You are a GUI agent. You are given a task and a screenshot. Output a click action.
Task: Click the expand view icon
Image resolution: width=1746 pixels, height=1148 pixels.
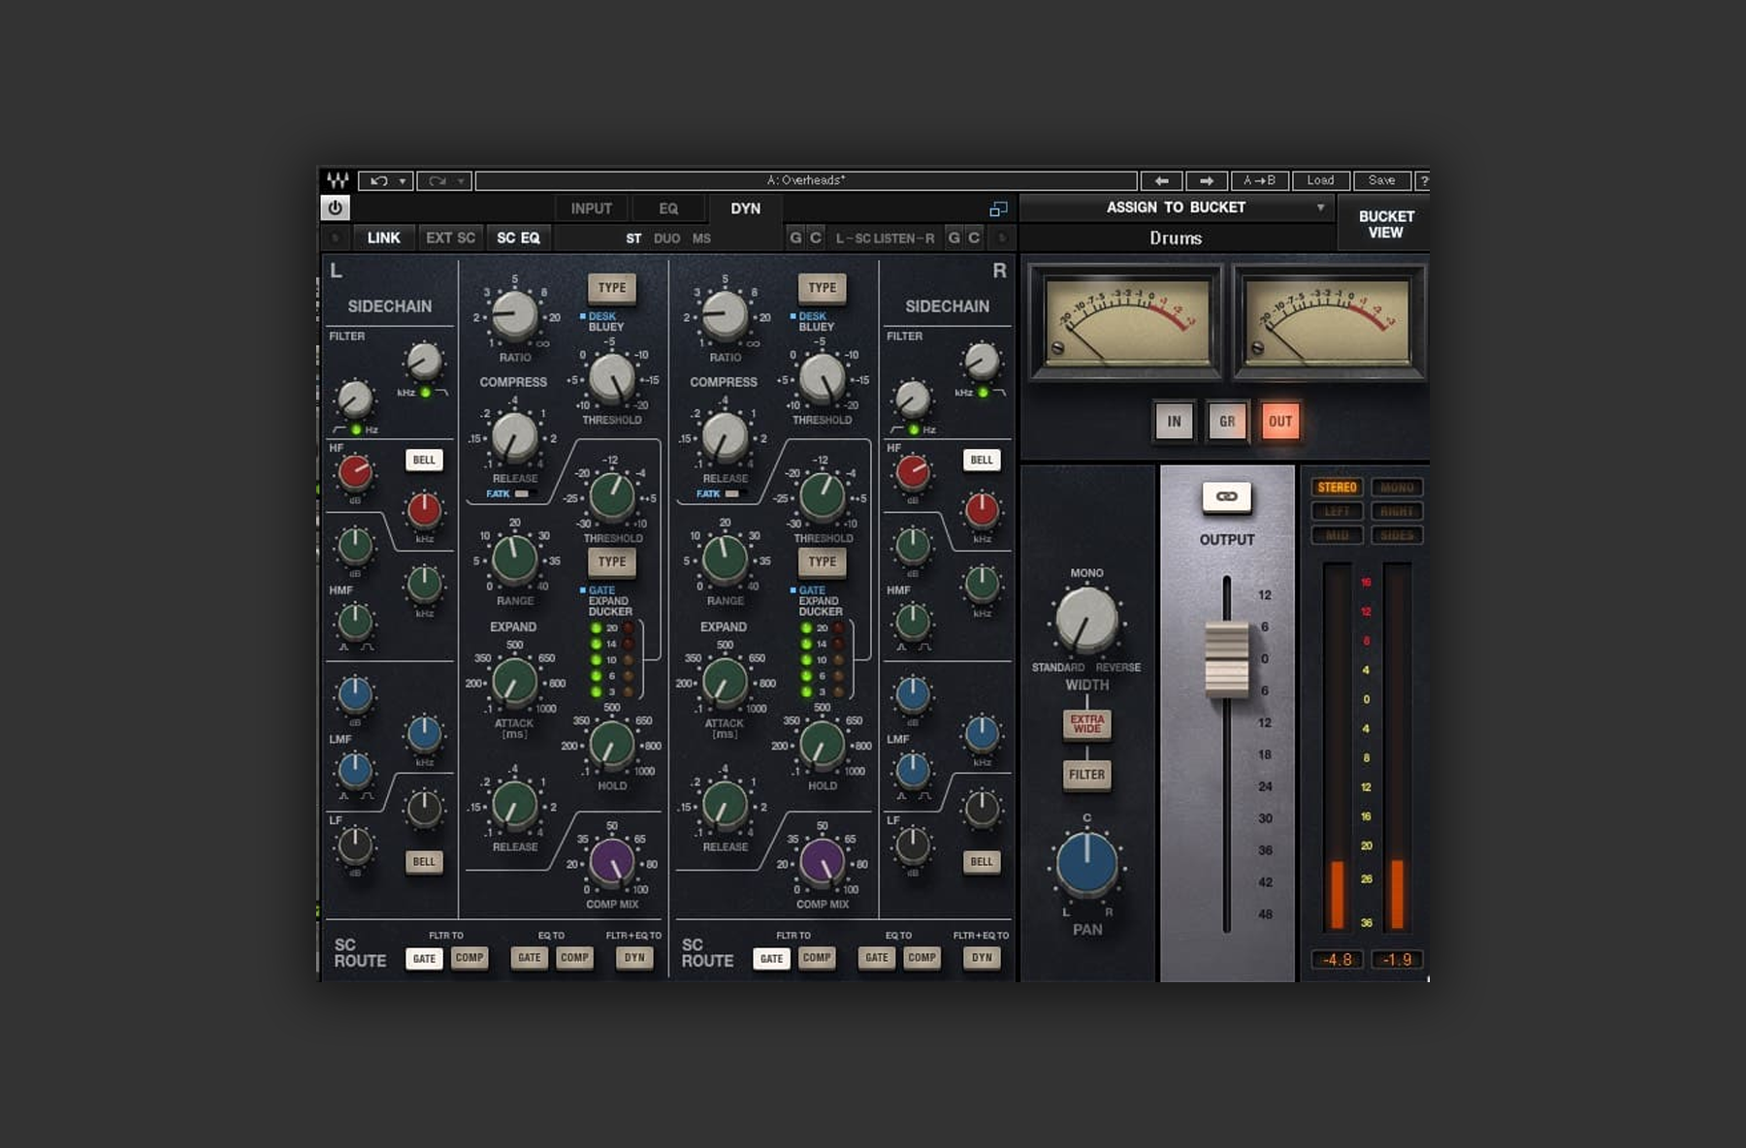[x=998, y=208]
